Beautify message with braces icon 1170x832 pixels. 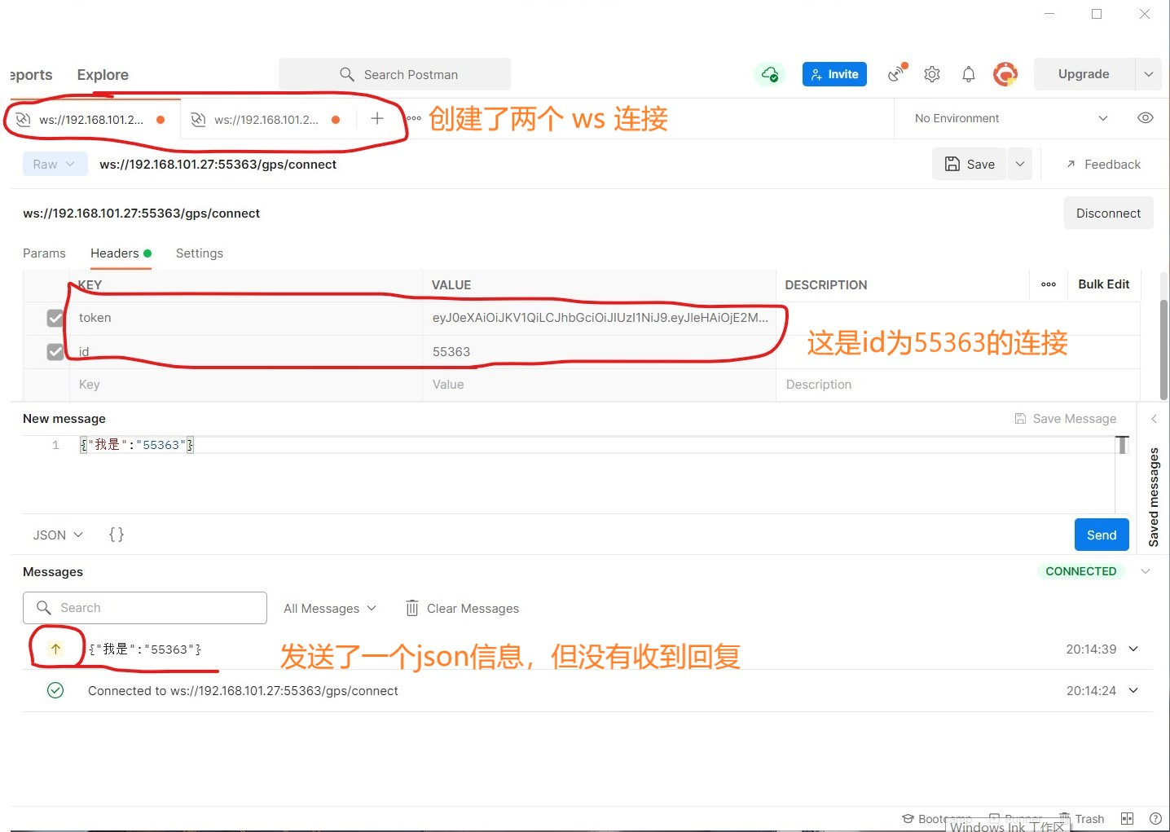(117, 535)
